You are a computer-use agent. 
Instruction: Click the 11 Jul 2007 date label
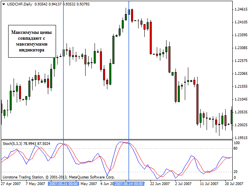click(x=210, y=183)
